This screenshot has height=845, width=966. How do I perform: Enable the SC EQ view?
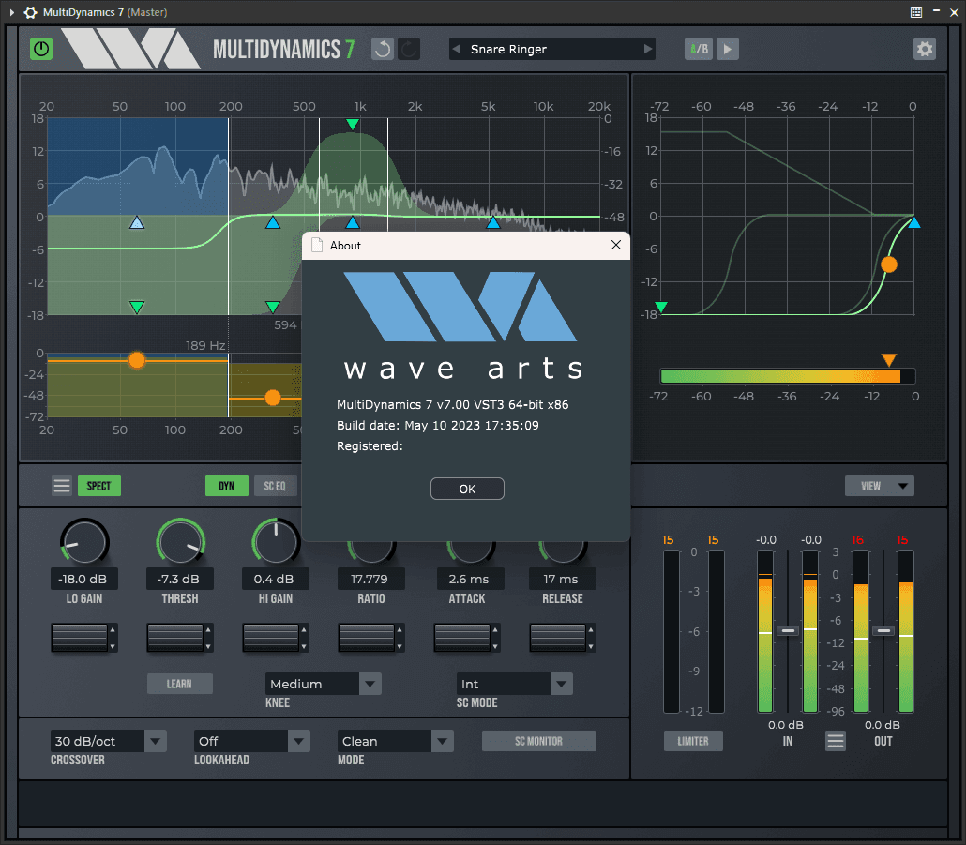pos(276,486)
